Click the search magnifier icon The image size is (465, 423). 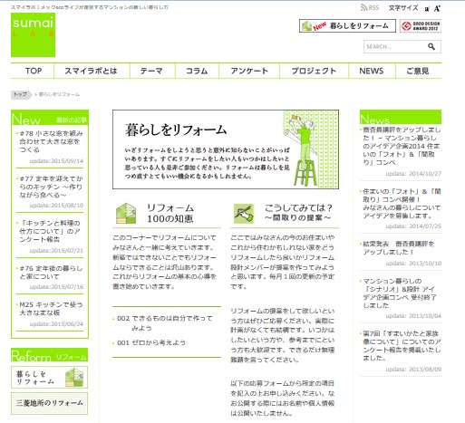point(431,46)
